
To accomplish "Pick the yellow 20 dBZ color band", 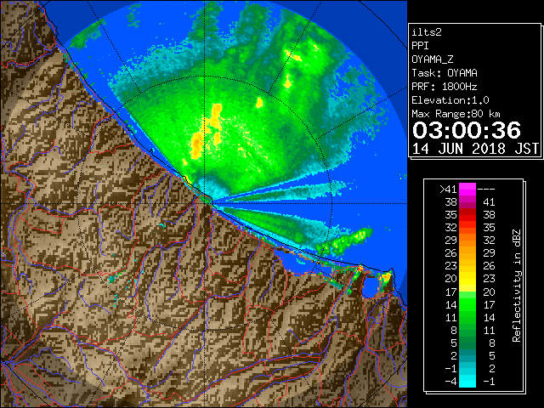I will (467, 279).
